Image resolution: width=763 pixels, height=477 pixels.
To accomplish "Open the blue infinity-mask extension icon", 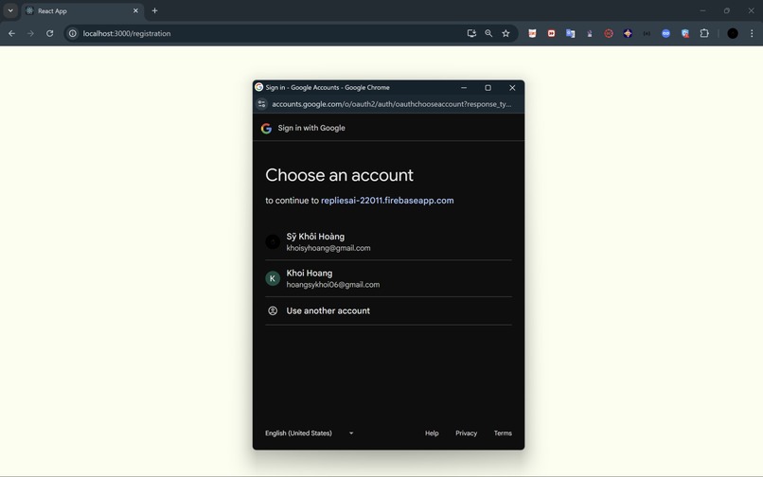I will point(665,33).
